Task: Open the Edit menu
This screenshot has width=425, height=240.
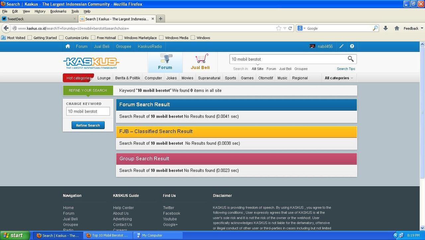Action: (15, 11)
